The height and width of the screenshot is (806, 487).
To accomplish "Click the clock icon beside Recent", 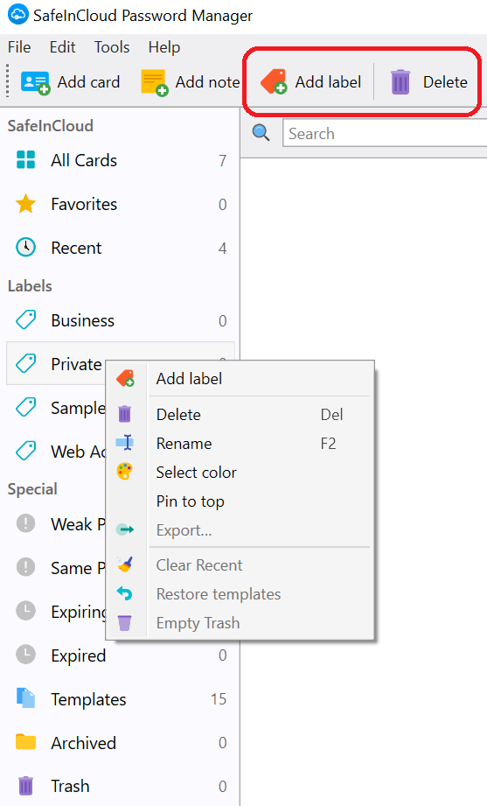I will [25, 248].
